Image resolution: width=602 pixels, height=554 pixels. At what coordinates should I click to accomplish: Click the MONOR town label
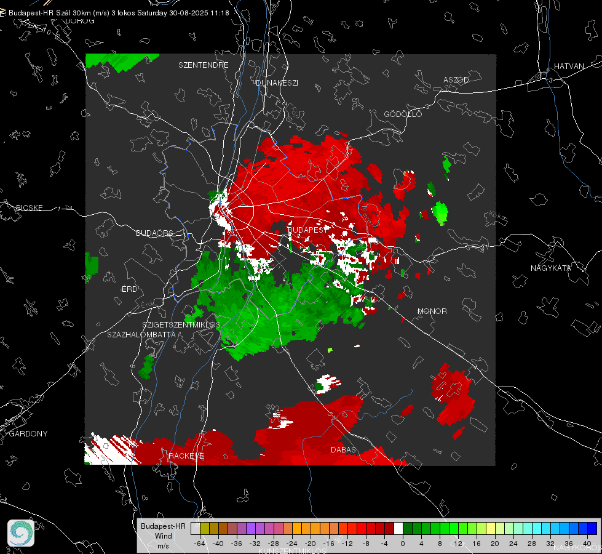pos(432,311)
